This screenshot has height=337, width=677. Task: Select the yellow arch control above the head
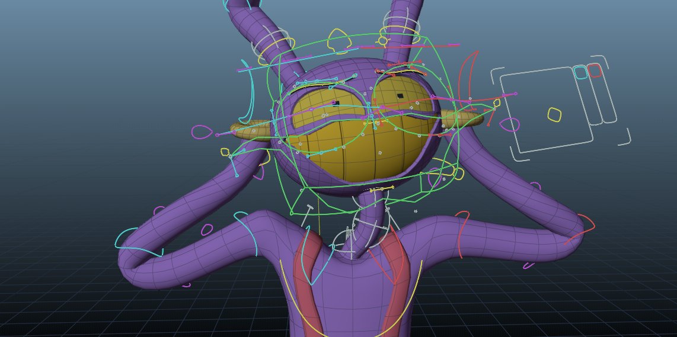pos(338,41)
